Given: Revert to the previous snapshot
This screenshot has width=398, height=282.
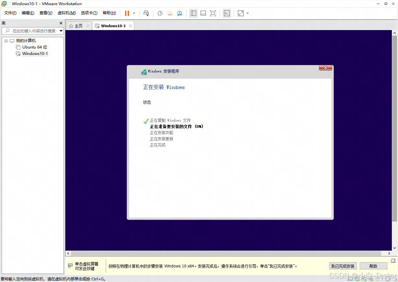Looking at the screenshot, I should click(170, 13).
